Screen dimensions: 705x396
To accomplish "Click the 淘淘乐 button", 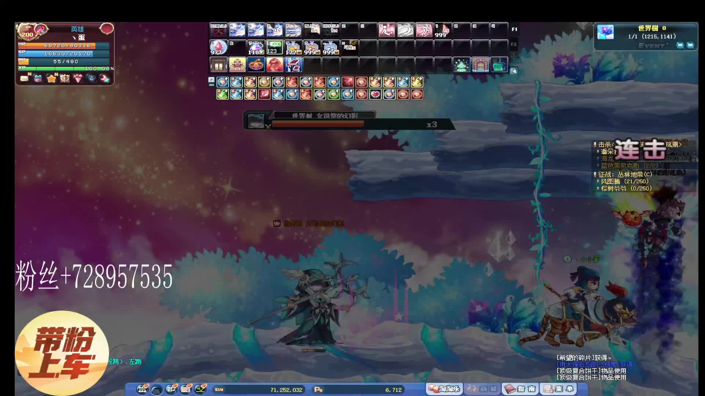I will point(444,389).
